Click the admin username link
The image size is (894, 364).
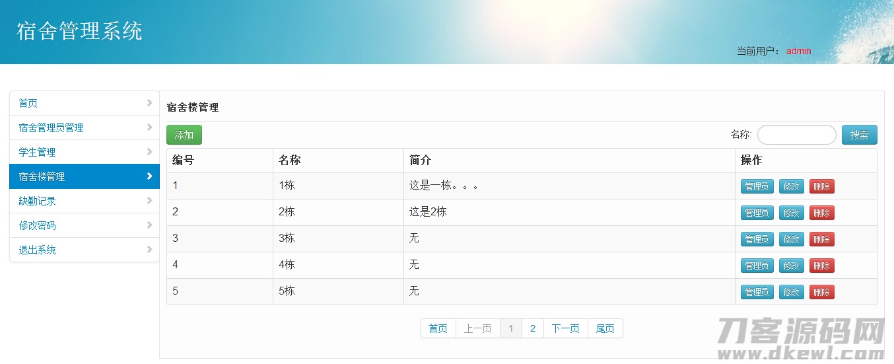click(798, 51)
